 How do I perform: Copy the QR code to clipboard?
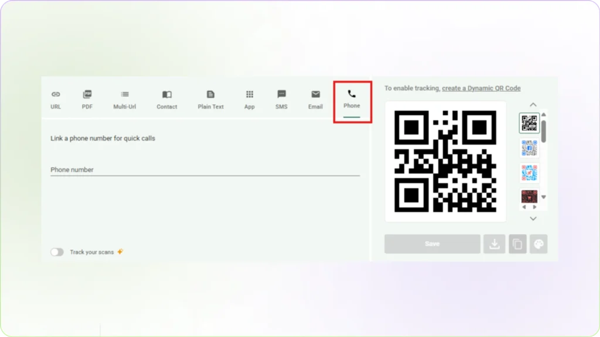tap(517, 244)
